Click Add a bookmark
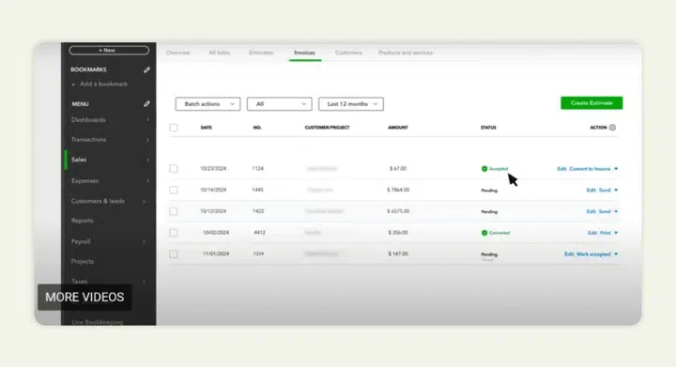This screenshot has height=367, width=676. coord(100,84)
